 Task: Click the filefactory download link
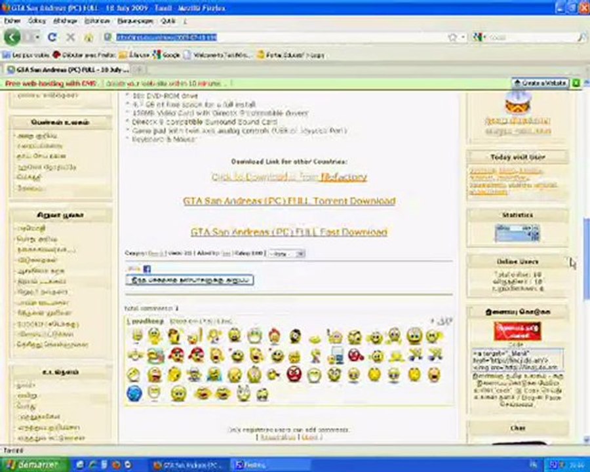pyautogui.click(x=289, y=177)
